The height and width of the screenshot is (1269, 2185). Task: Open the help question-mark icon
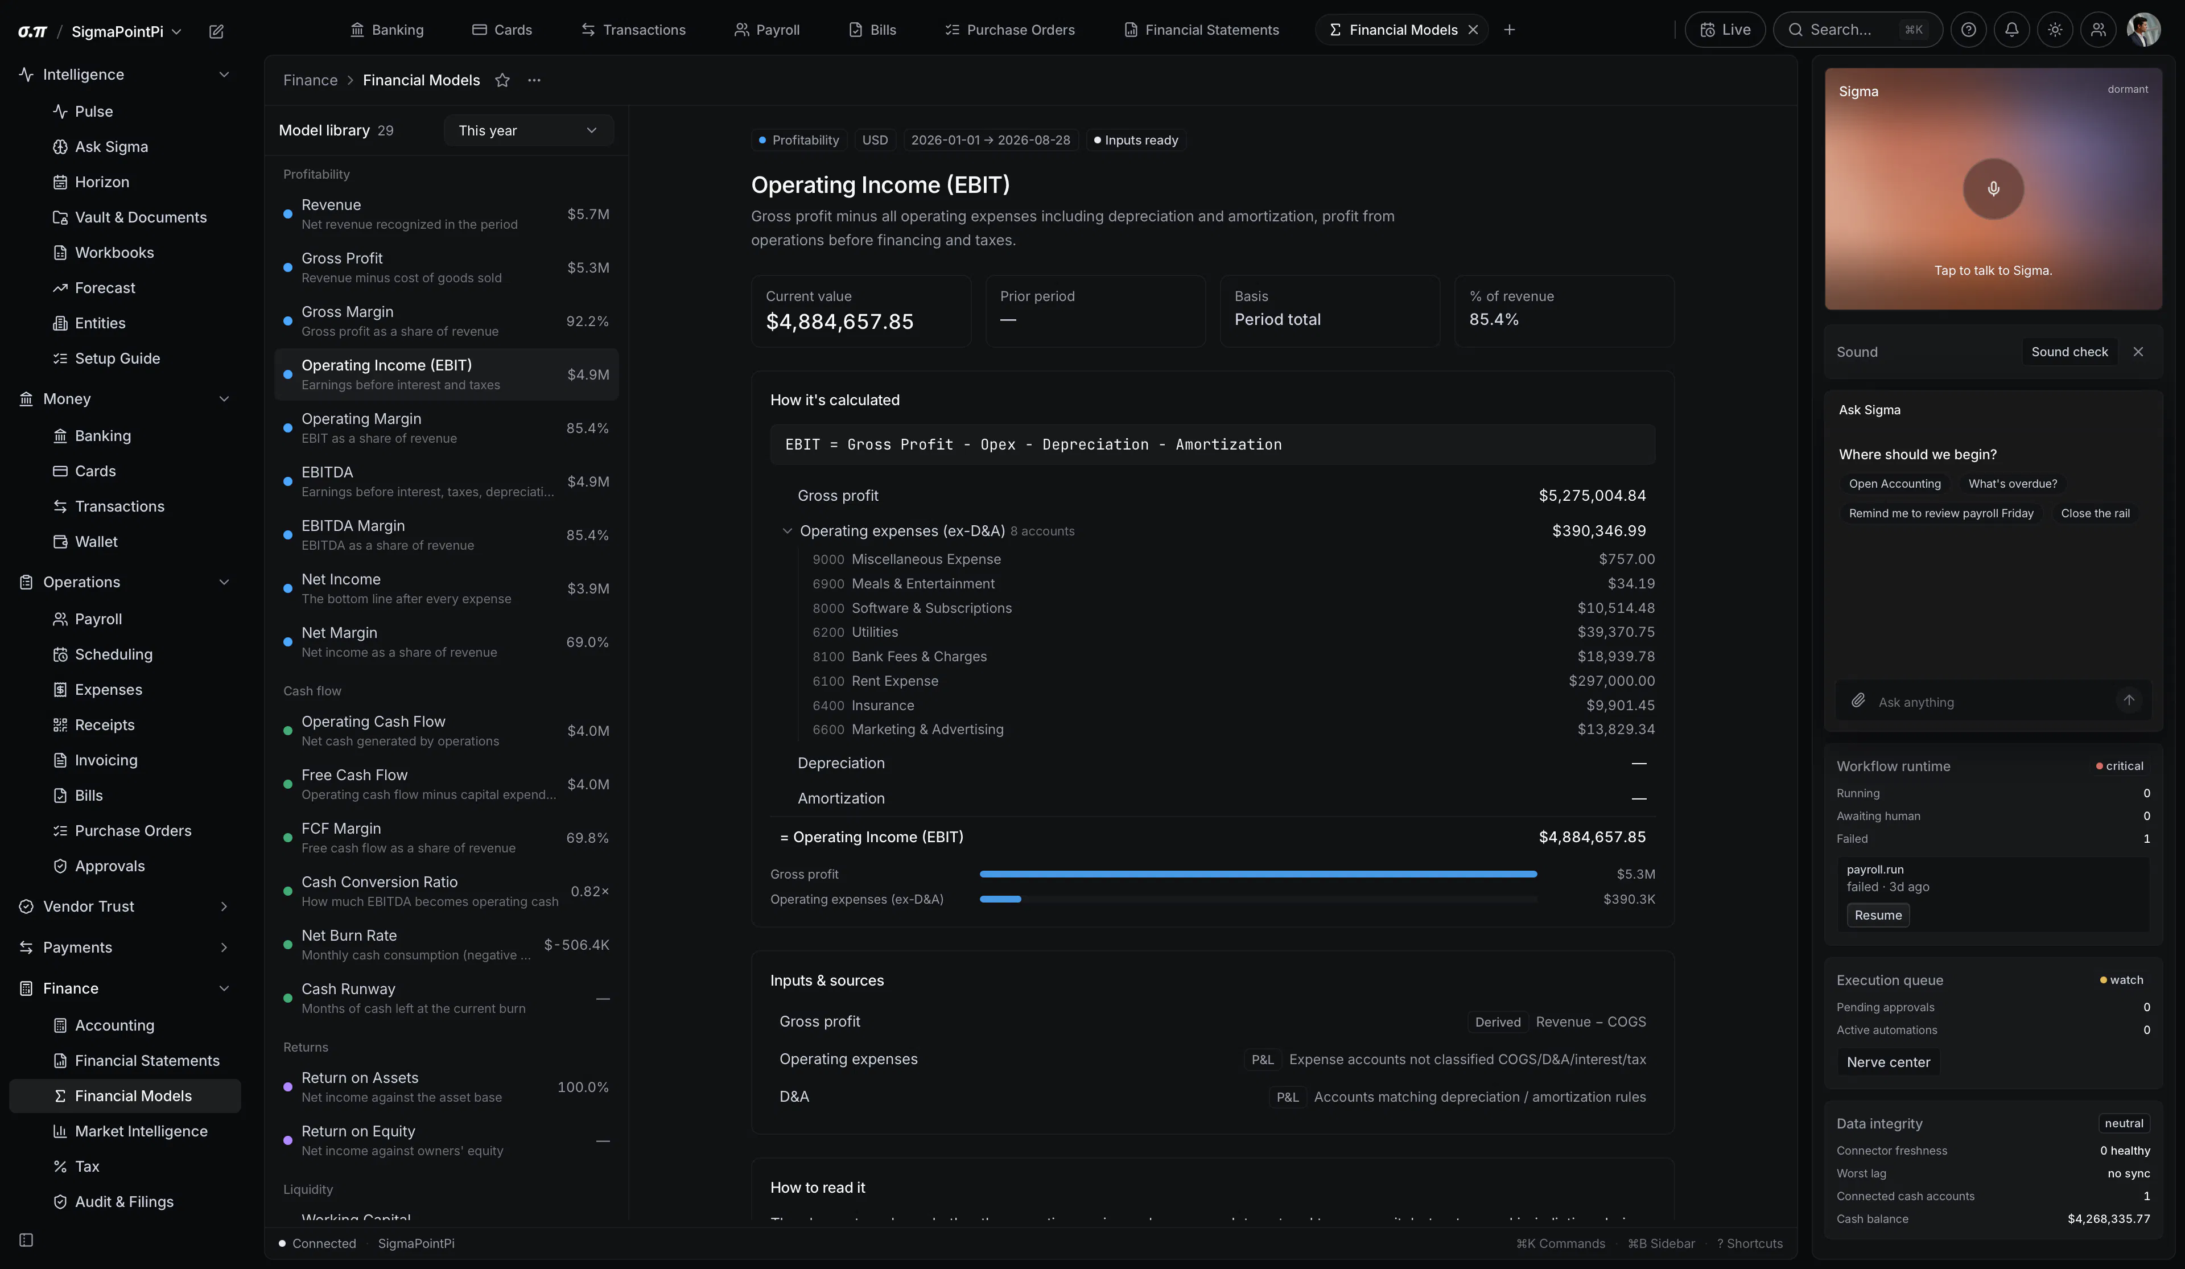point(1968,30)
